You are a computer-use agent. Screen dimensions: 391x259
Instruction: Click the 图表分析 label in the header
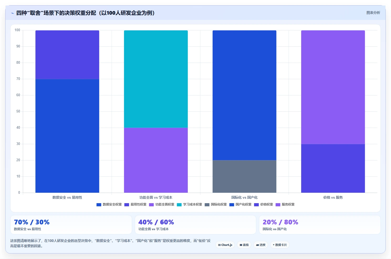(x=373, y=13)
